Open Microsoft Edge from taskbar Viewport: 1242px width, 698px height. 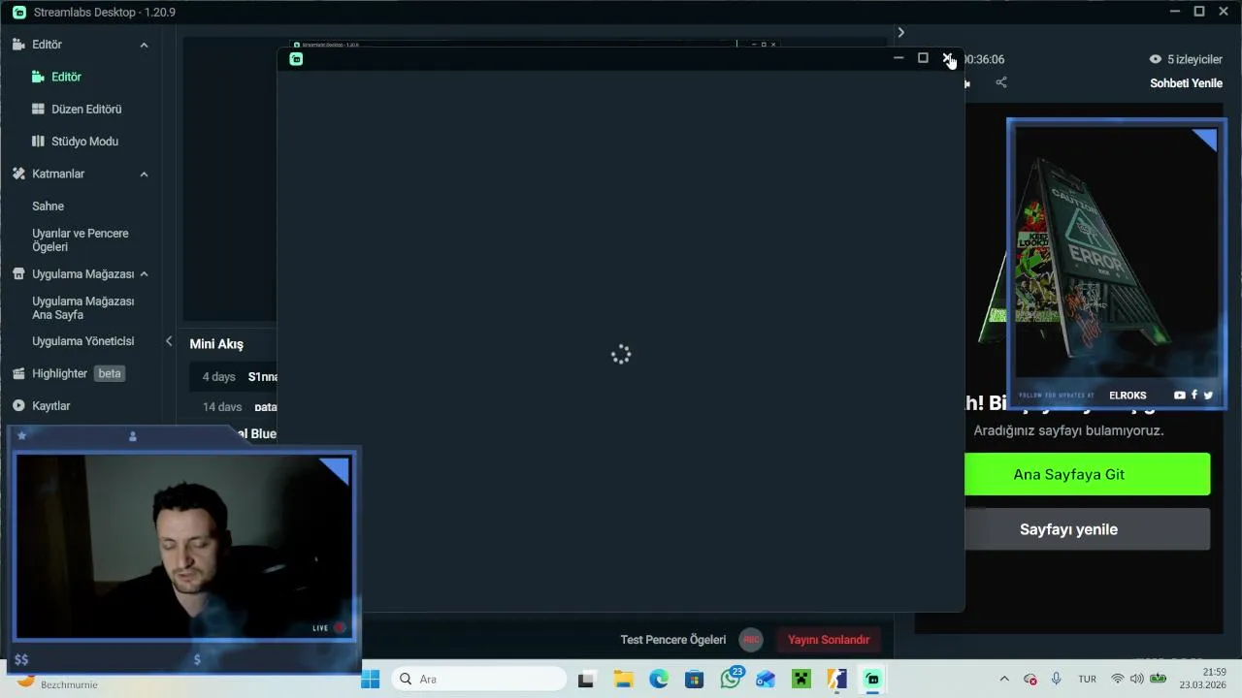click(659, 680)
